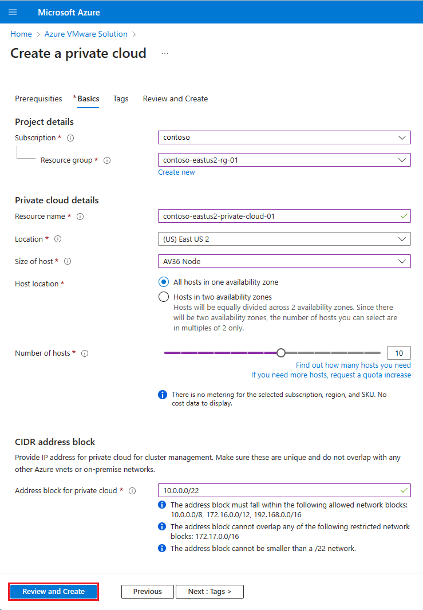Open the Prerequisites tab
Viewport: 423px width, 610px height.
[38, 99]
